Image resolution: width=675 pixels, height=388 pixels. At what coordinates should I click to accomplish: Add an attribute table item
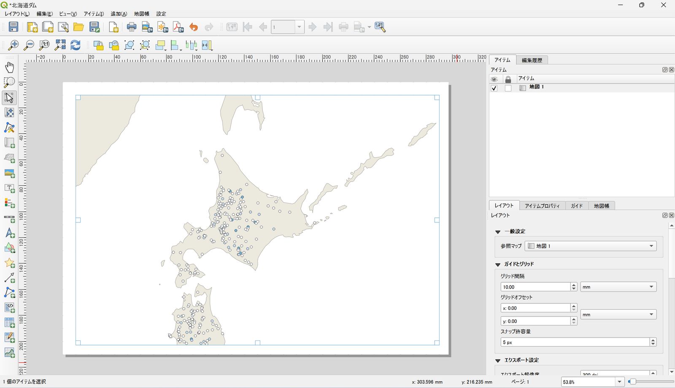pos(9,323)
